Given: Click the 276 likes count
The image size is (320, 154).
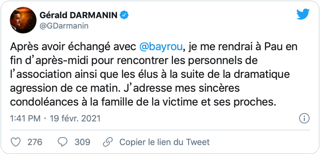Looking at the screenshot, I should (35, 142).
